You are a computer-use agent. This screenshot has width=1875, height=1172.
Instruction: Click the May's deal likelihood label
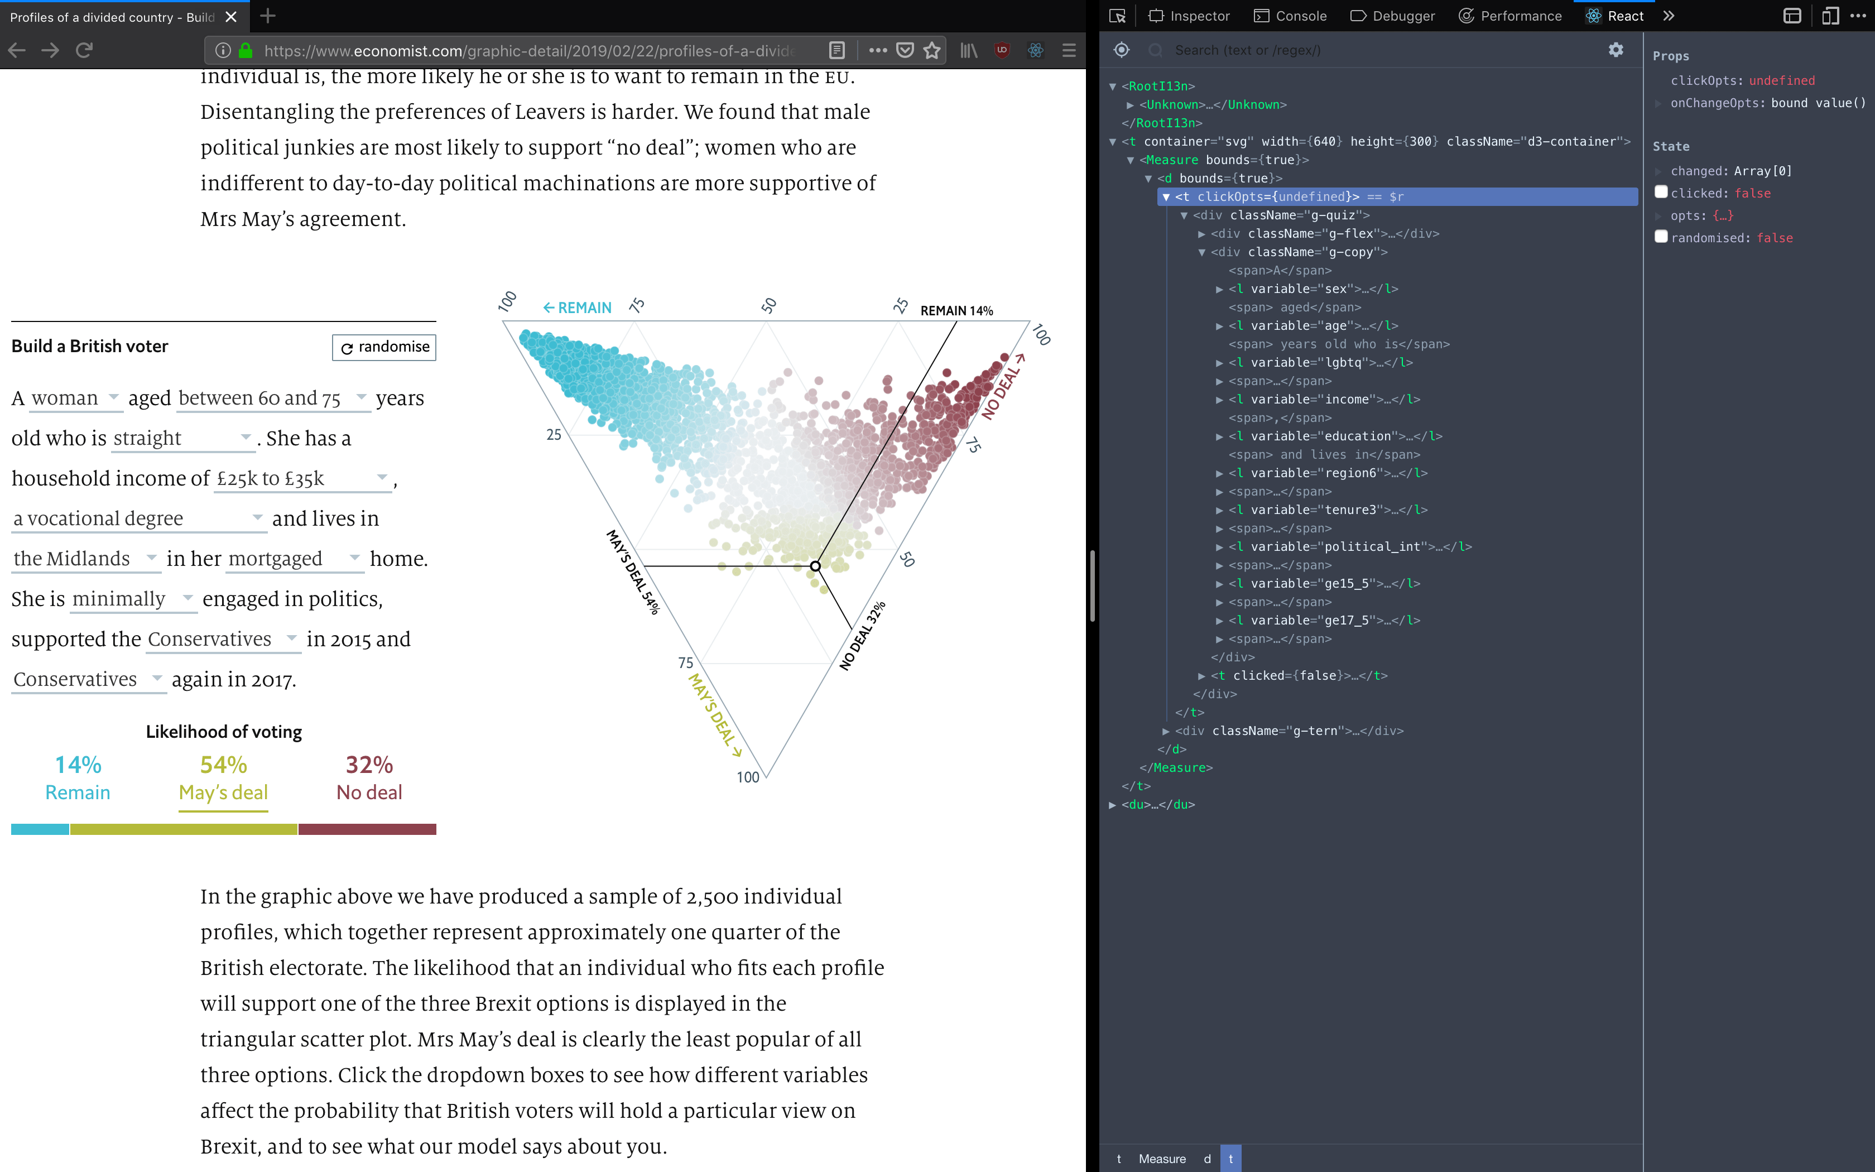(x=223, y=792)
